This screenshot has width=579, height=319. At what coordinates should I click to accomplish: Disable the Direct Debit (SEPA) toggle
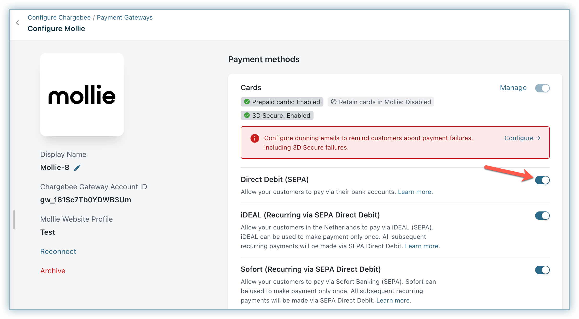[542, 180]
